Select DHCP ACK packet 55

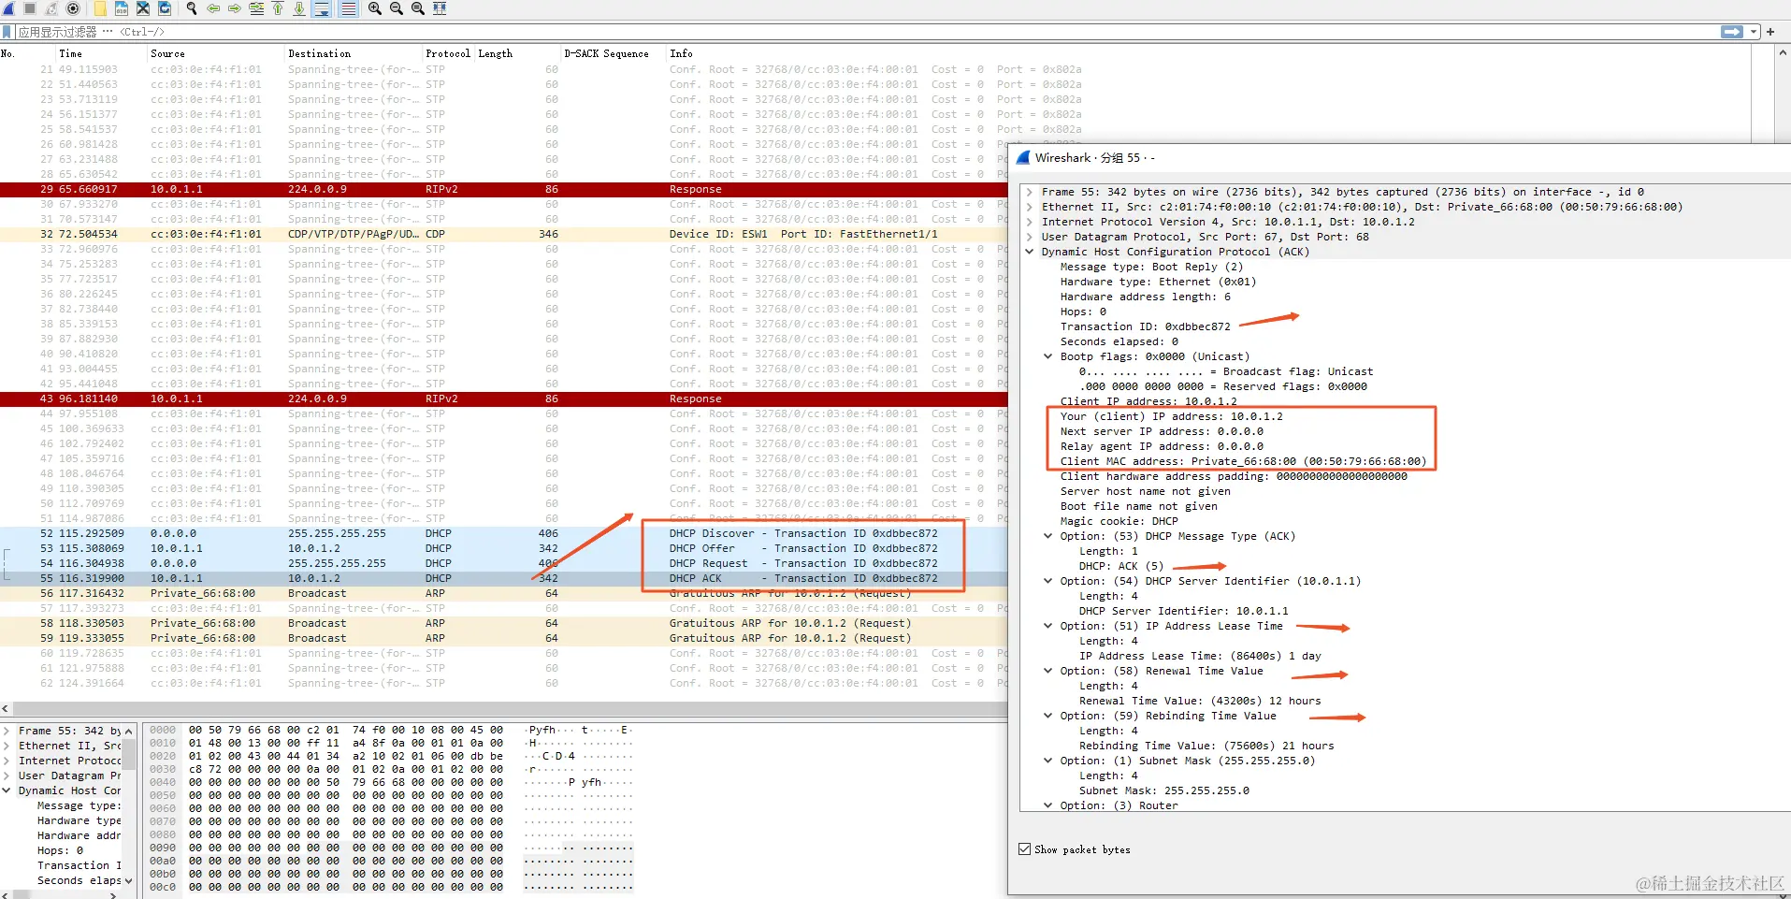pos(503,578)
